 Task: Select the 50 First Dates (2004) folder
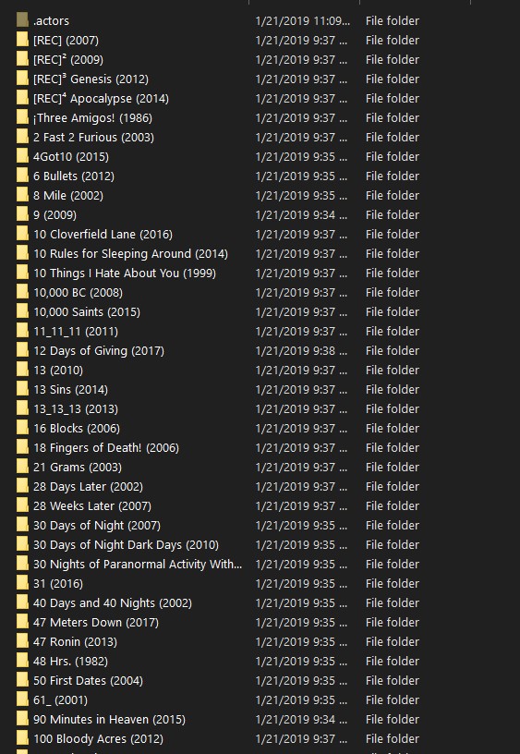coord(88,680)
